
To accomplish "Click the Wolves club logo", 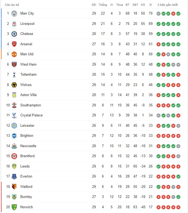I will pyautogui.click(x=14, y=85).
